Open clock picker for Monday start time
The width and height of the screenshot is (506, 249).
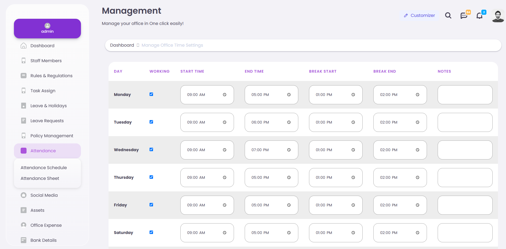(225, 95)
